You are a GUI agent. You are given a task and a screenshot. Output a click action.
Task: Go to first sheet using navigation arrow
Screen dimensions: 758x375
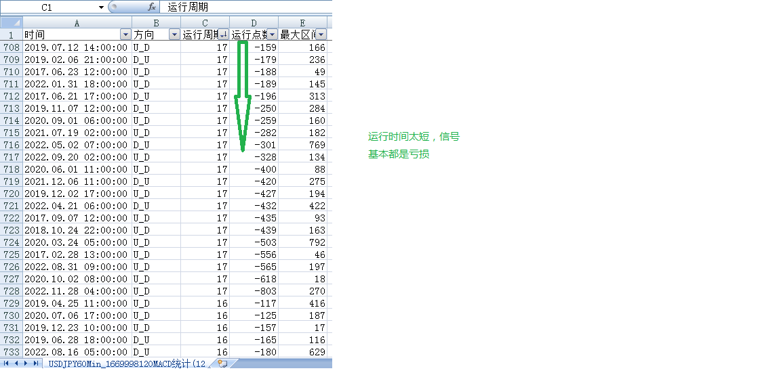point(6,363)
